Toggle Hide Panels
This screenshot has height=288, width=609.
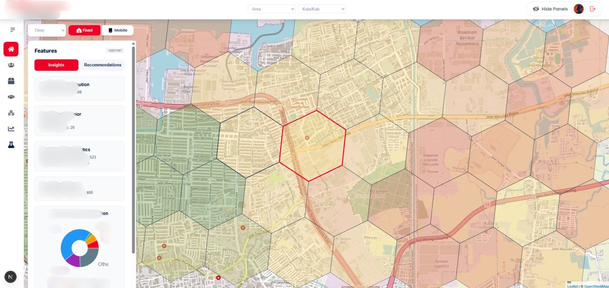550,9
